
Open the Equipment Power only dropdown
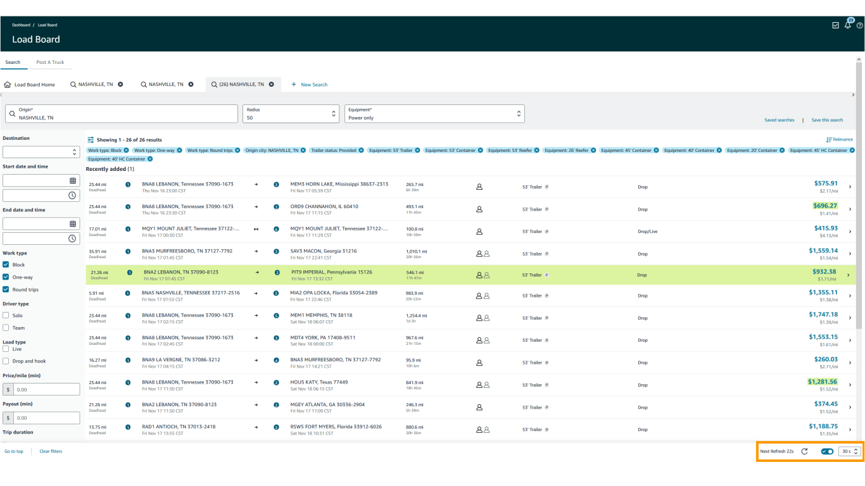[x=434, y=114]
